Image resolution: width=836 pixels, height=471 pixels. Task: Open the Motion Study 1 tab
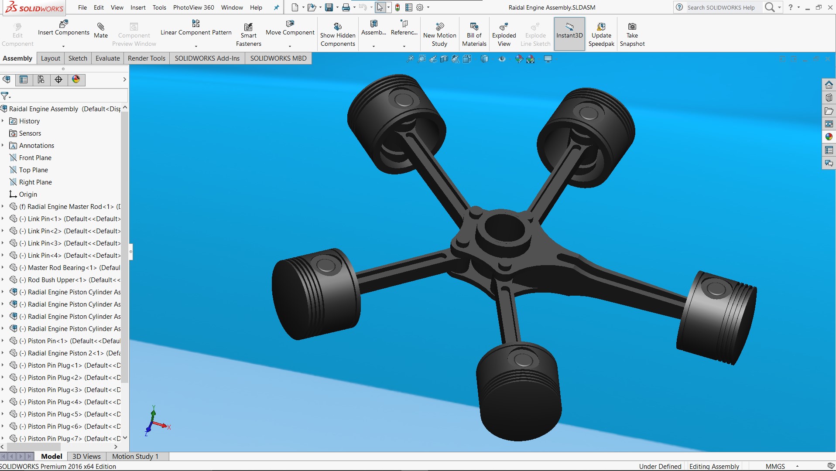[135, 456]
